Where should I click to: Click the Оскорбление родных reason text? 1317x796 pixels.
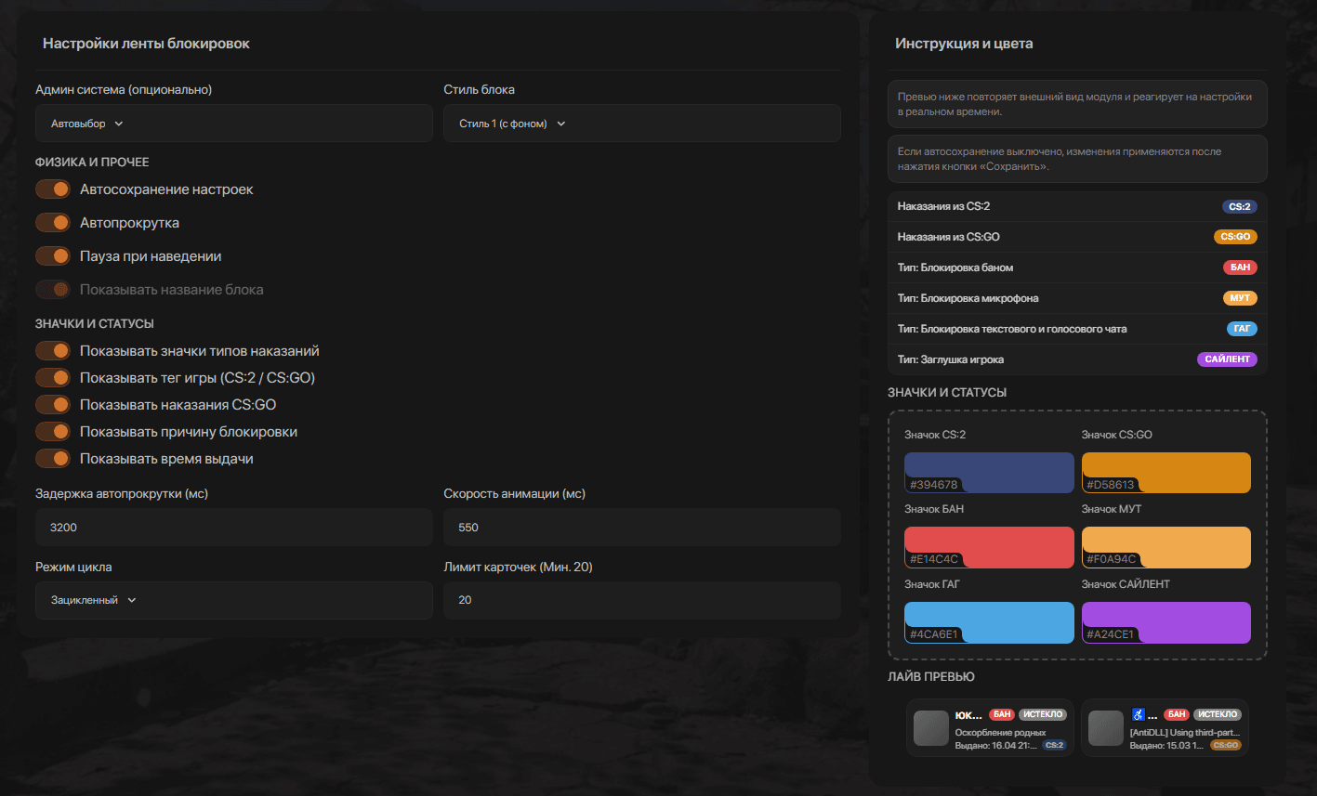click(x=1000, y=732)
